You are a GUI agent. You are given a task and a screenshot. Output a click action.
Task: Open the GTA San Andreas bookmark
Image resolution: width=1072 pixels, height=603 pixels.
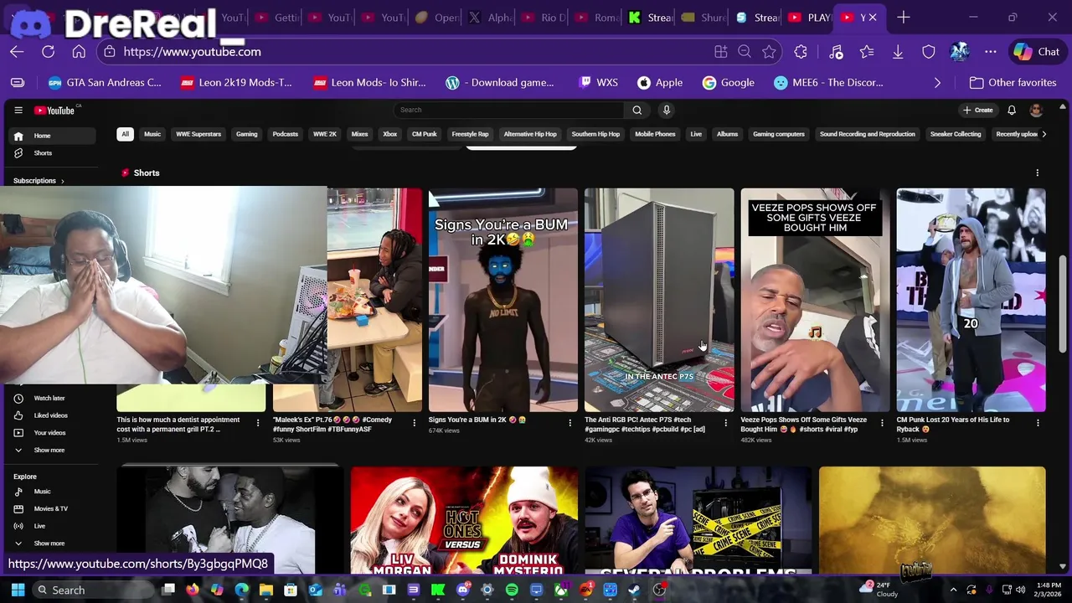(105, 83)
